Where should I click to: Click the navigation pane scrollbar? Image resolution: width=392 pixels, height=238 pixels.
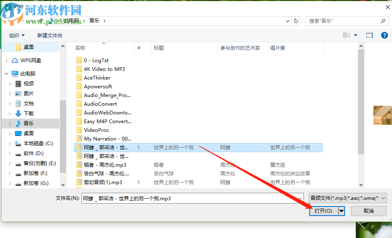click(63, 136)
